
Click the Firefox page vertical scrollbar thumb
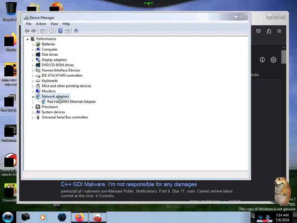pyautogui.click(x=284, y=57)
